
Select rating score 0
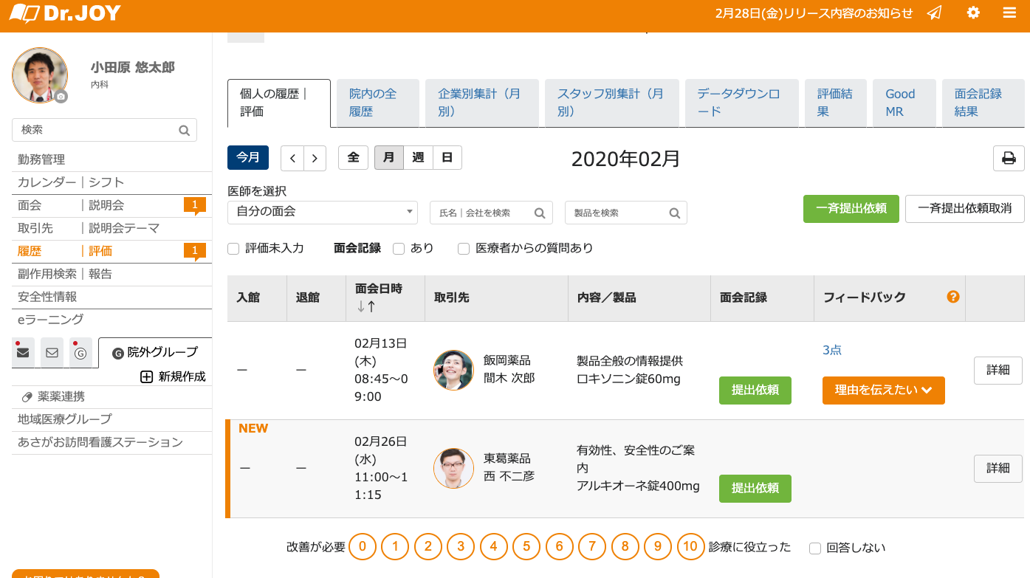(363, 547)
